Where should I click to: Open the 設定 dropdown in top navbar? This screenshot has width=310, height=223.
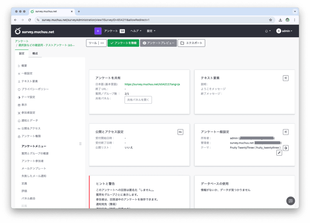click(x=151, y=31)
